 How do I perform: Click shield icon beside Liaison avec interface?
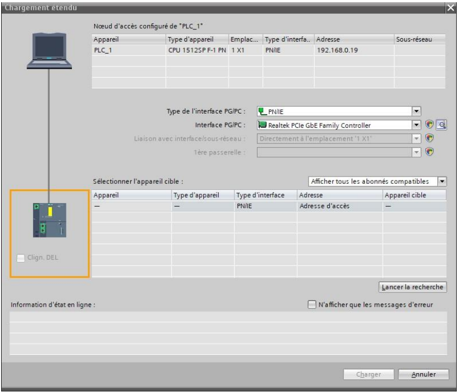click(429, 138)
